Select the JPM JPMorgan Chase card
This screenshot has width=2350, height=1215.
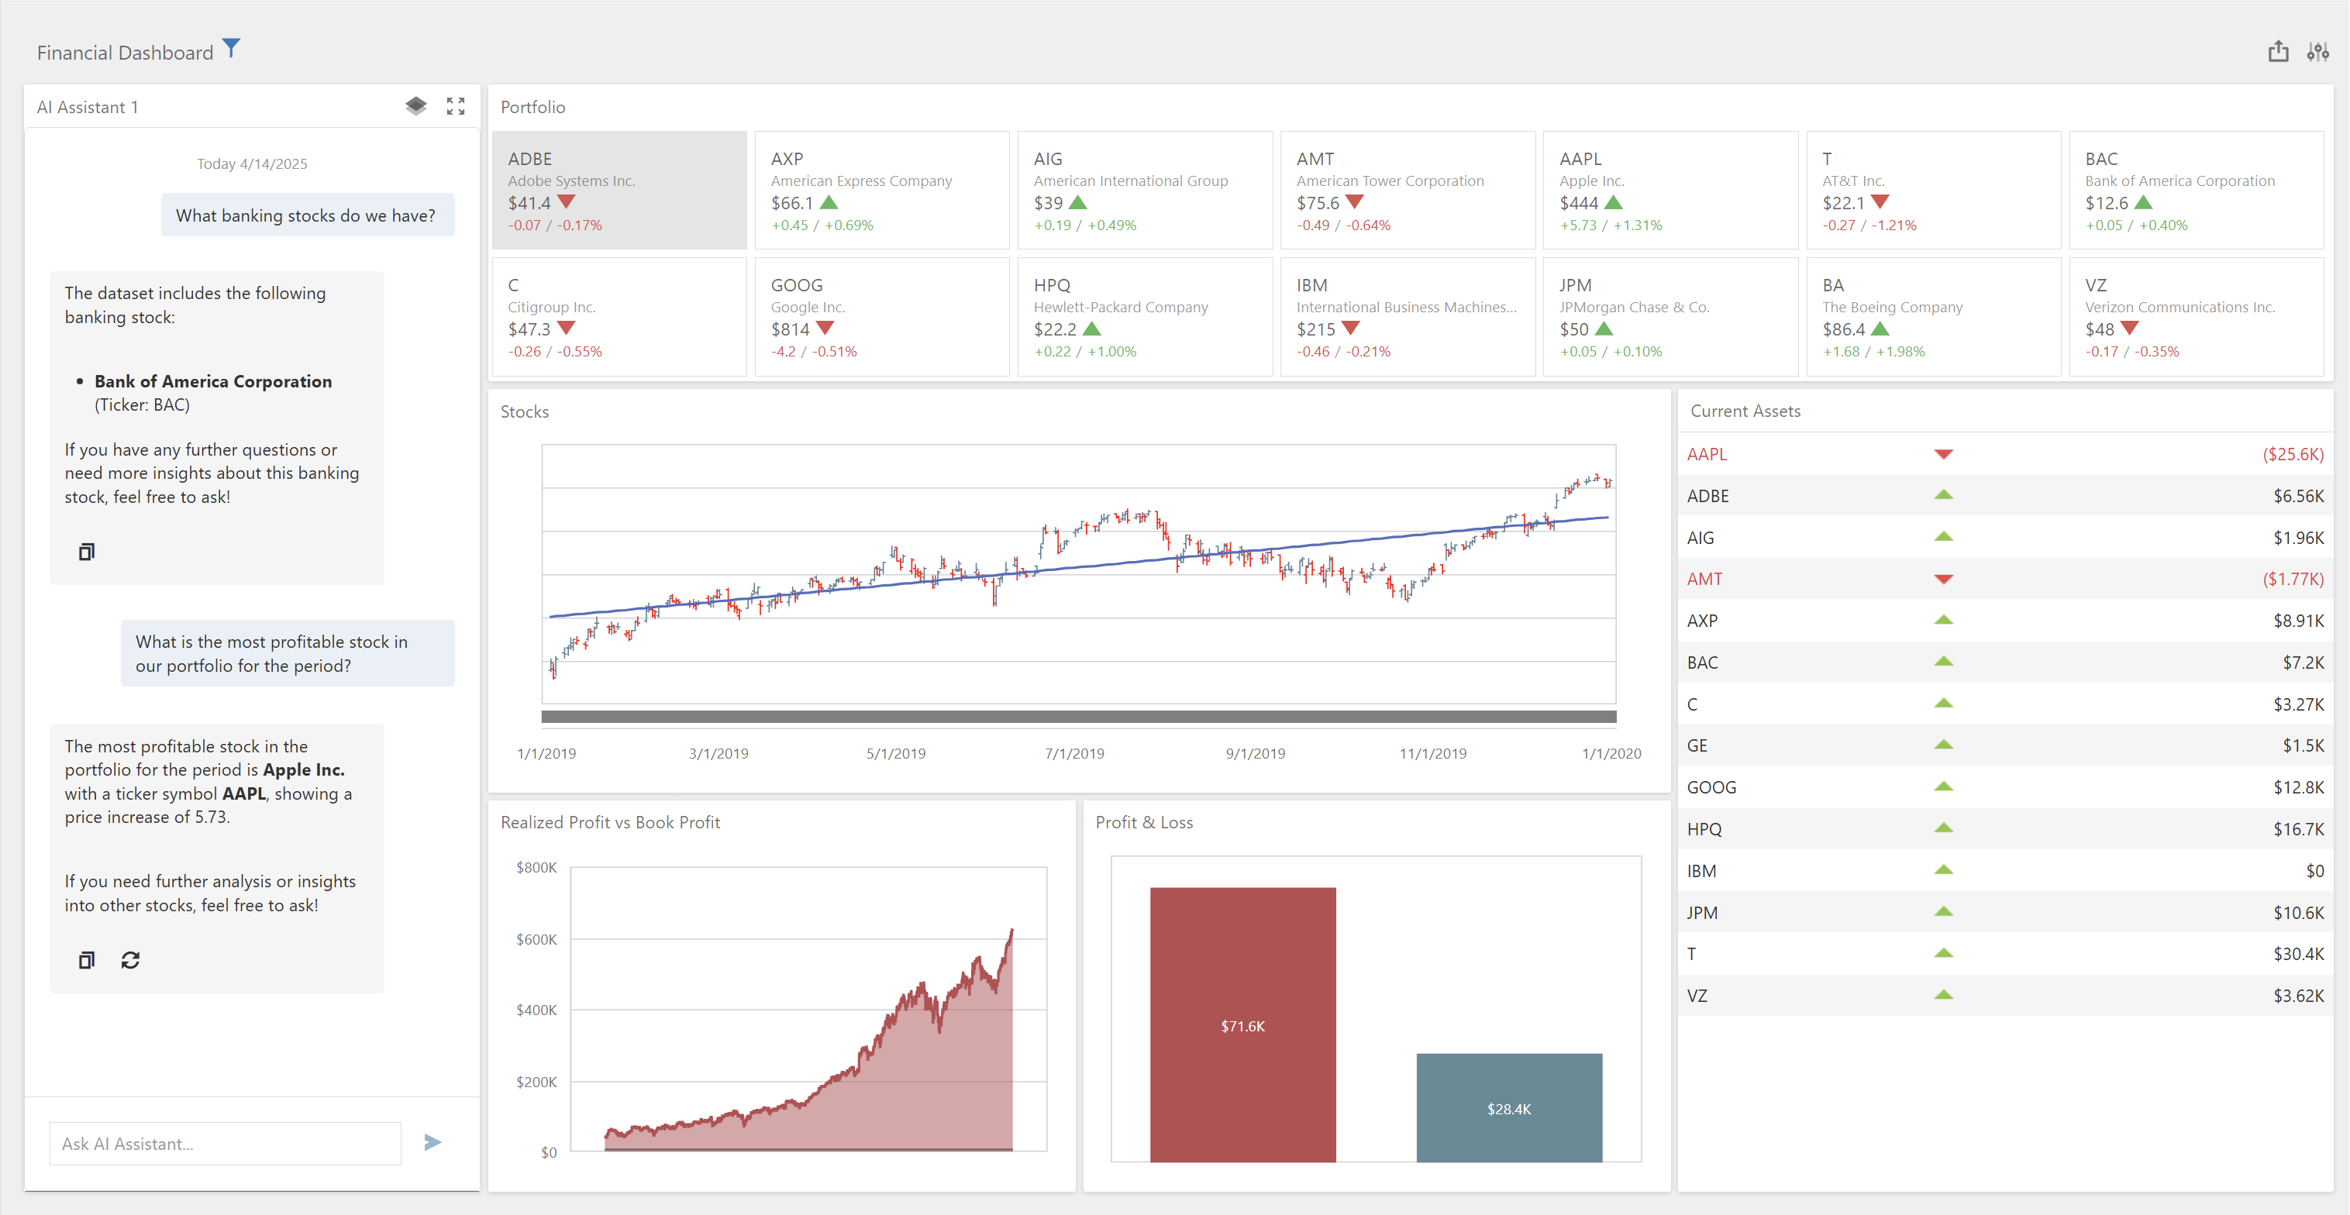(x=1669, y=316)
